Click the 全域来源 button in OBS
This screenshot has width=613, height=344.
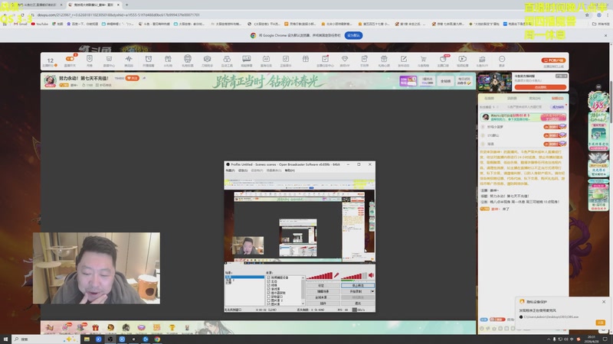coord(323,297)
